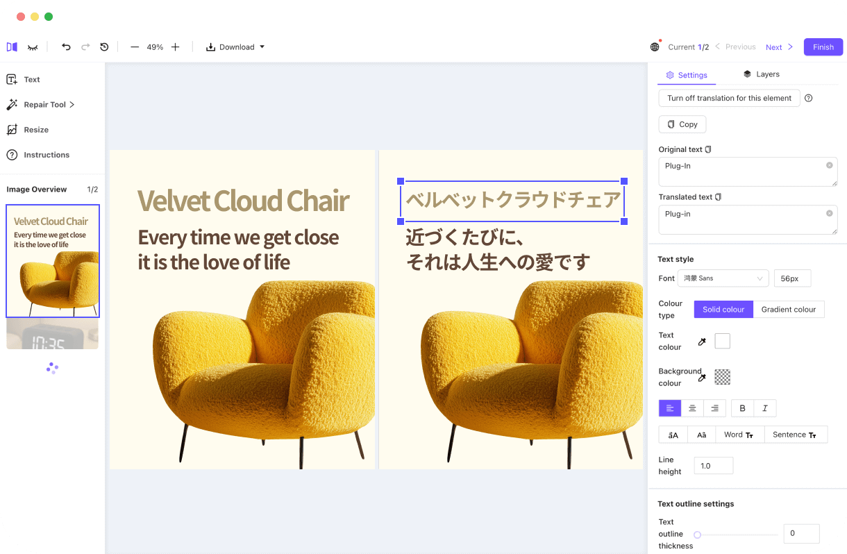Open the translation help question icon
The height and width of the screenshot is (554, 847).
[809, 98]
